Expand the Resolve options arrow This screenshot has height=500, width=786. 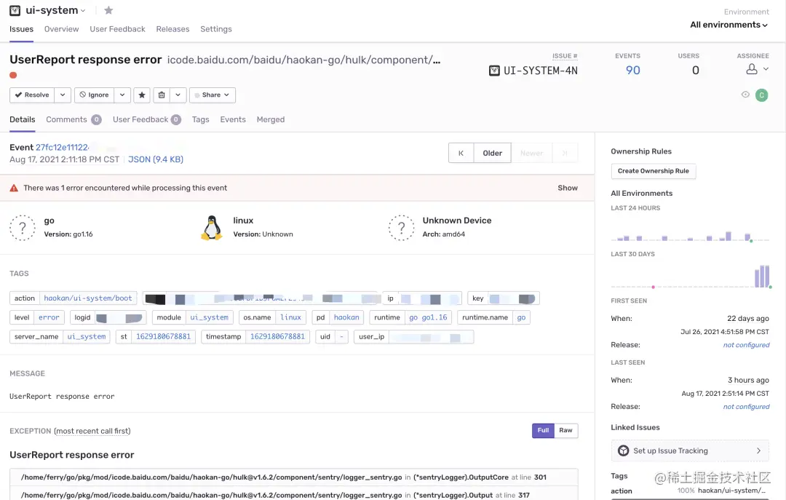click(63, 95)
